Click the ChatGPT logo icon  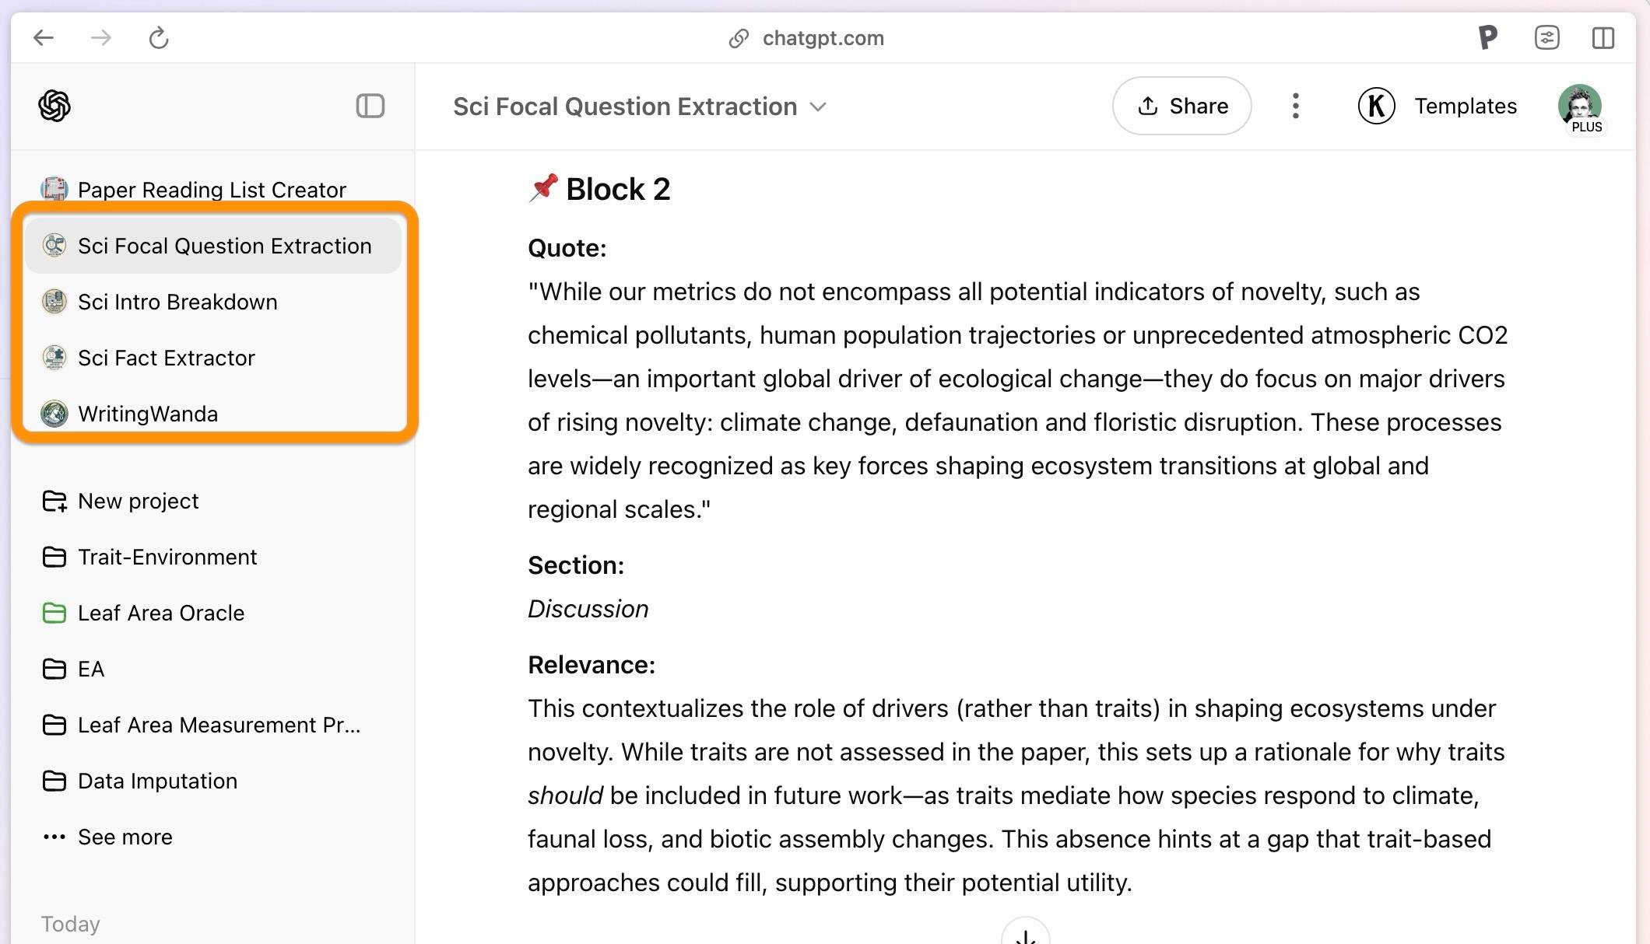point(54,106)
